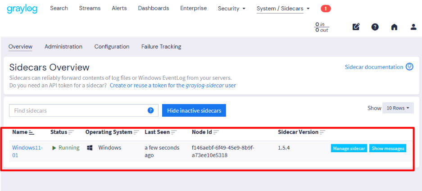Open the Search page
Image resolution: width=422 pixels, height=191 pixels.
point(59,9)
